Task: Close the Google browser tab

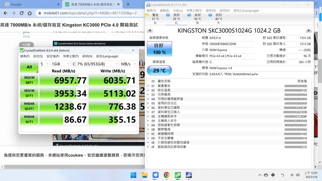Action: tap(58, 4)
